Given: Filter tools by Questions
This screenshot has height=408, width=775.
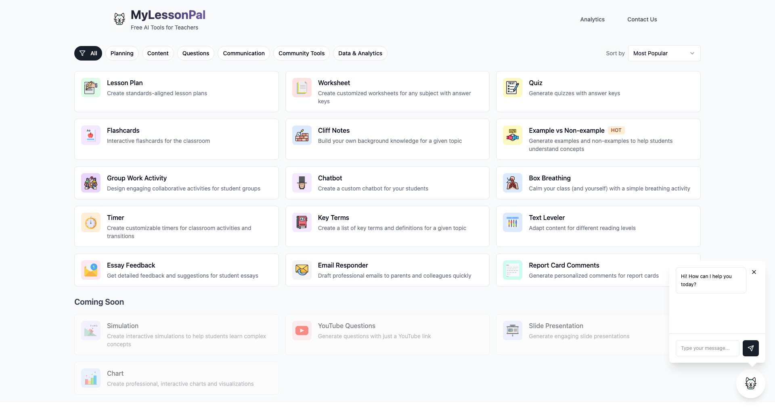Looking at the screenshot, I should coord(196,53).
